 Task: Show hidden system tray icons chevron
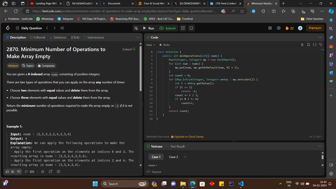click(280, 184)
